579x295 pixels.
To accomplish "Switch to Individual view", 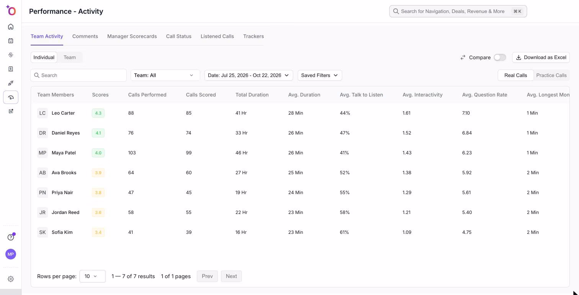I will point(44,57).
